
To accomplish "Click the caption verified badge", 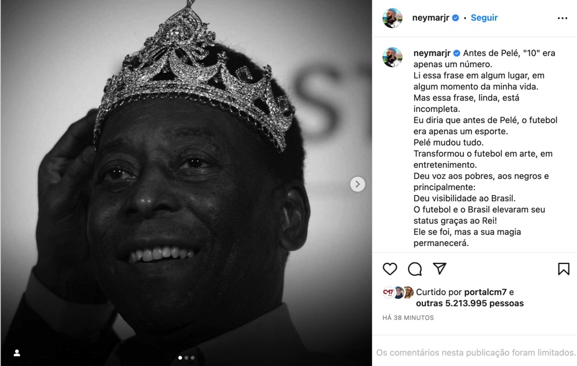I will click(x=457, y=53).
